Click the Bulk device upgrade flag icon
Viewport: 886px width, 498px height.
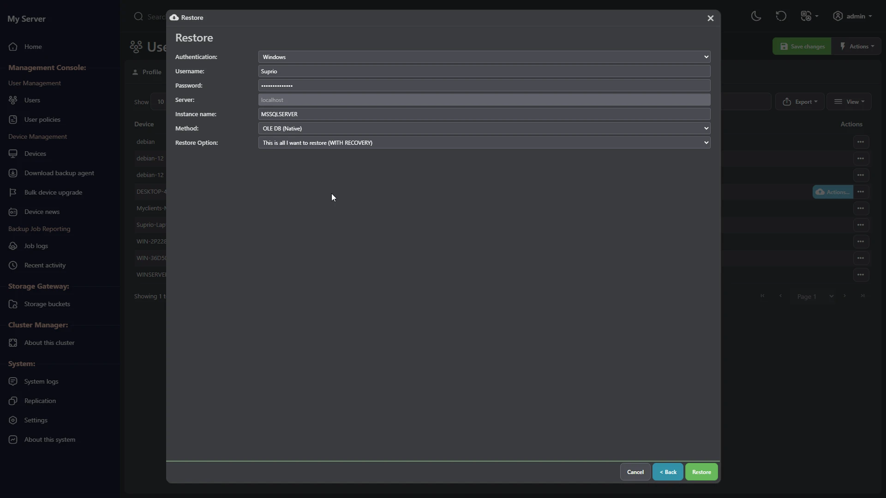[13, 192]
